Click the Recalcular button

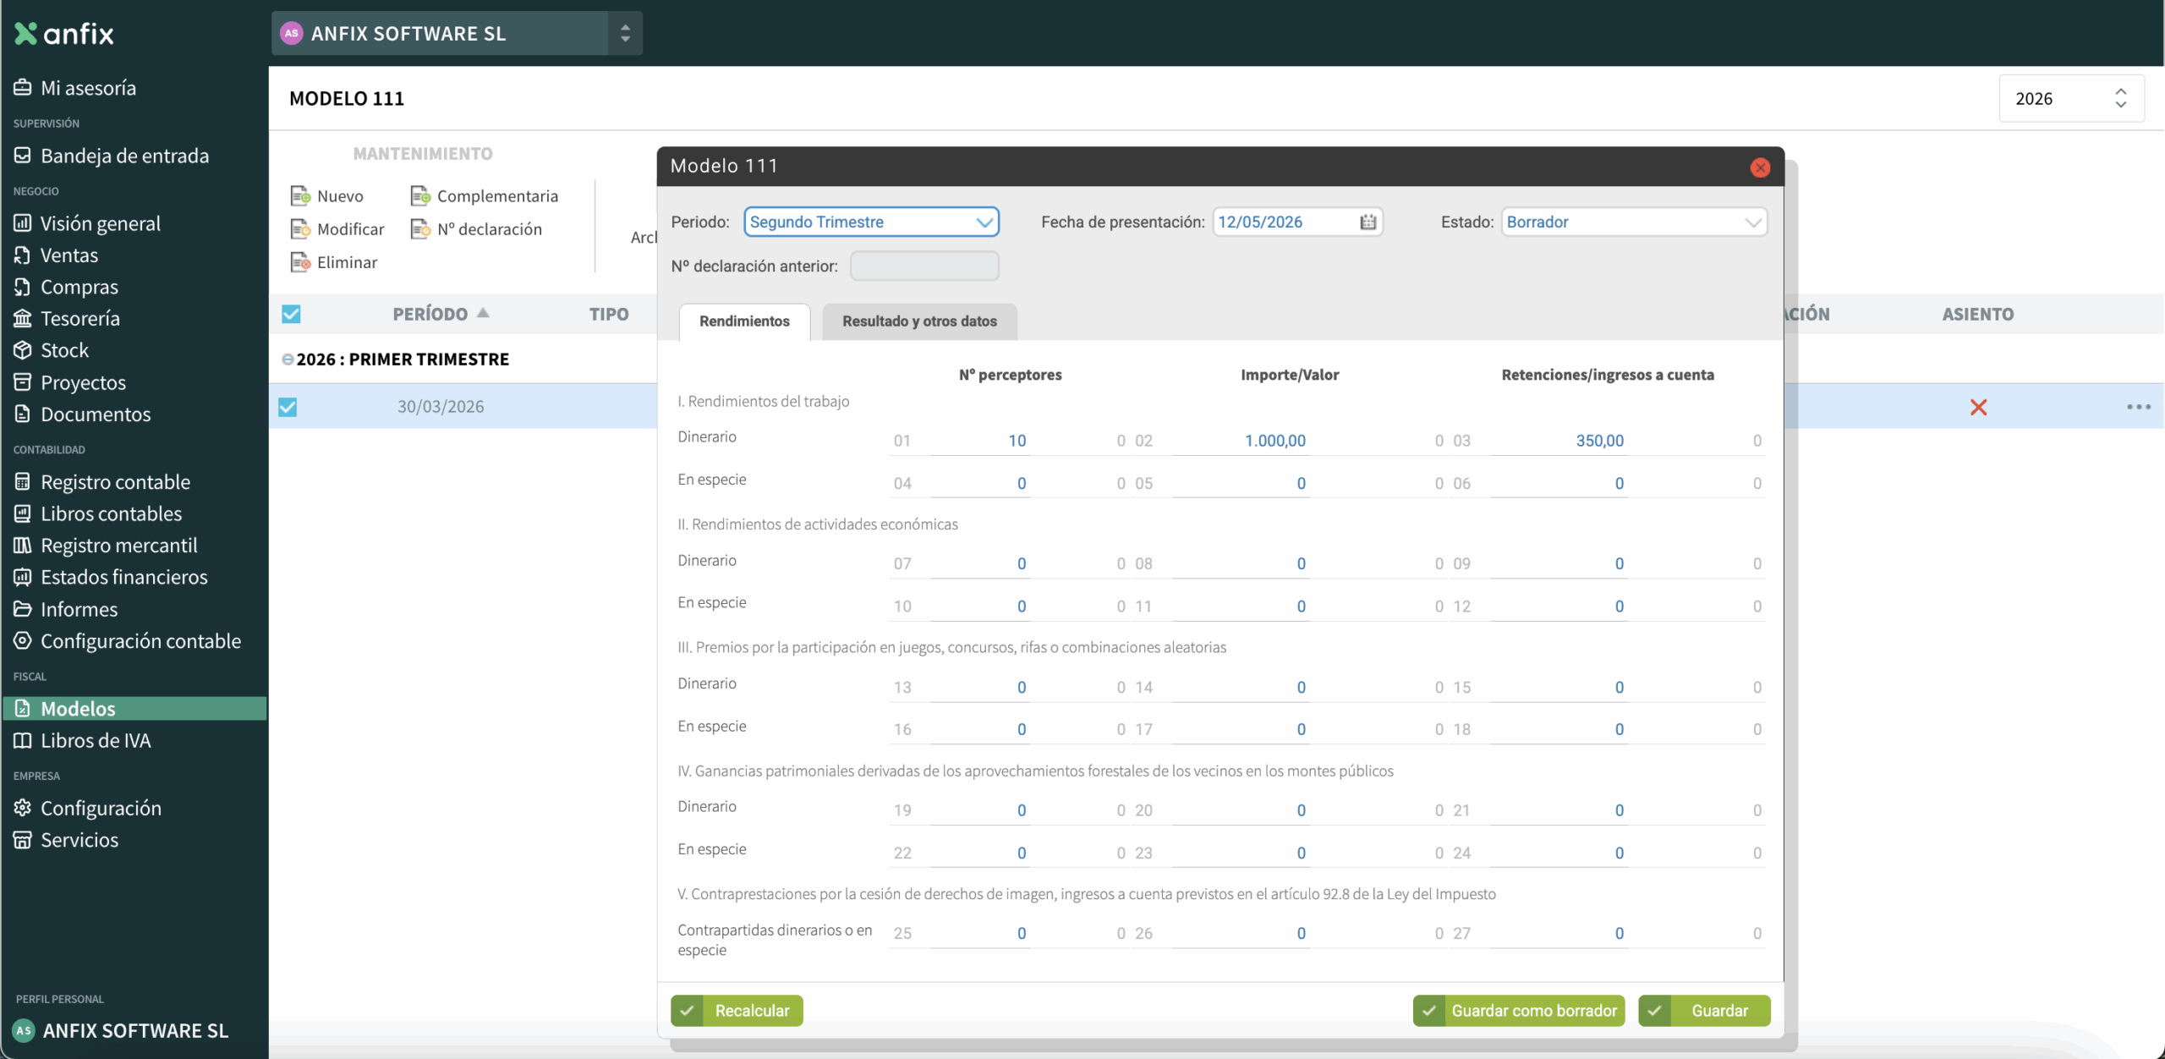pos(737,1011)
